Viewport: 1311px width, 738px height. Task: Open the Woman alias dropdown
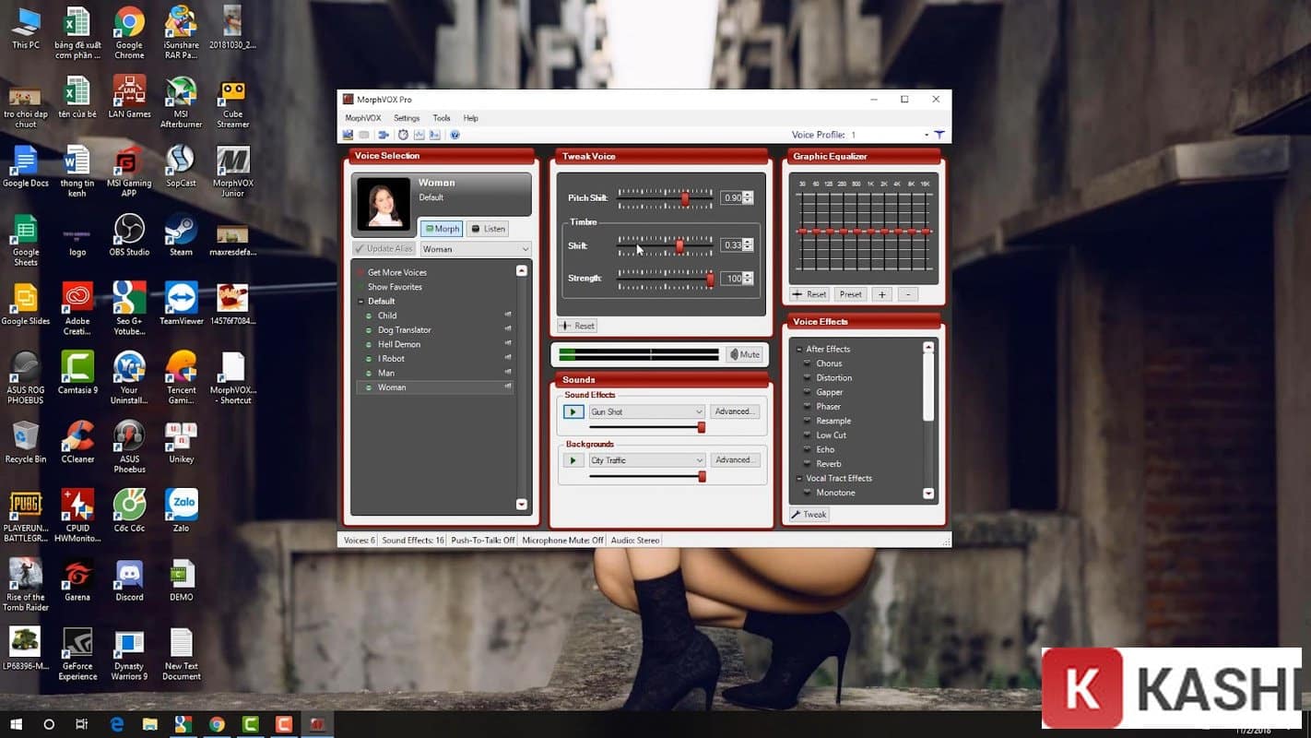click(x=476, y=249)
